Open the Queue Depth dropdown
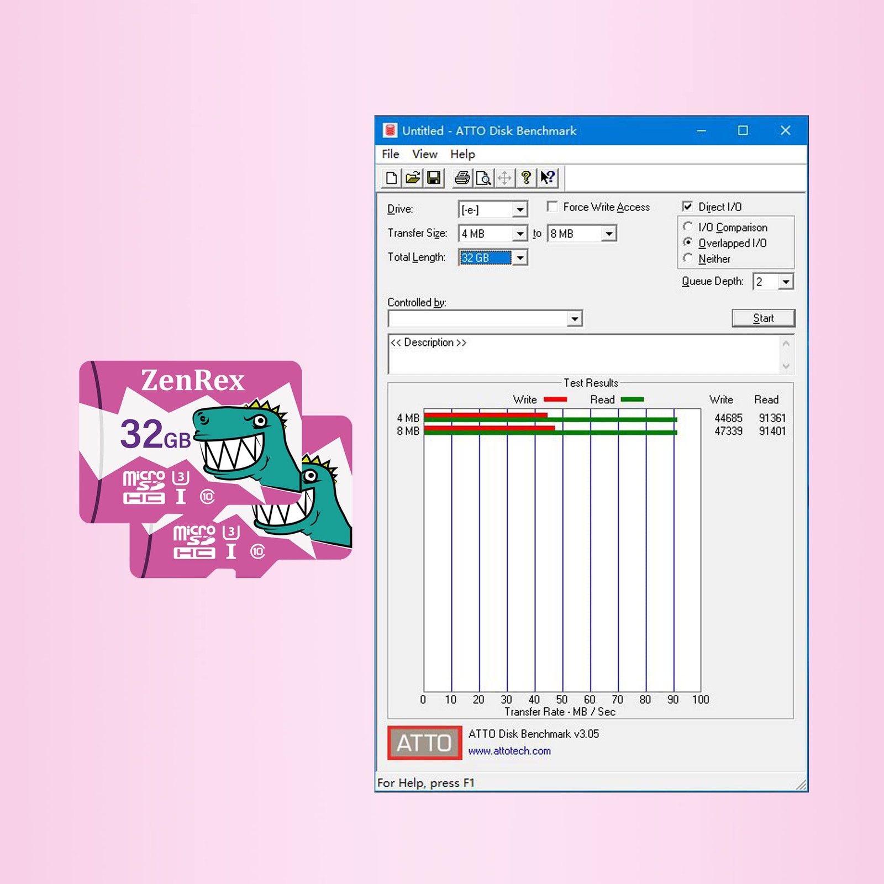The height and width of the screenshot is (884, 884). pyautogui.click(x=786, y=282)
